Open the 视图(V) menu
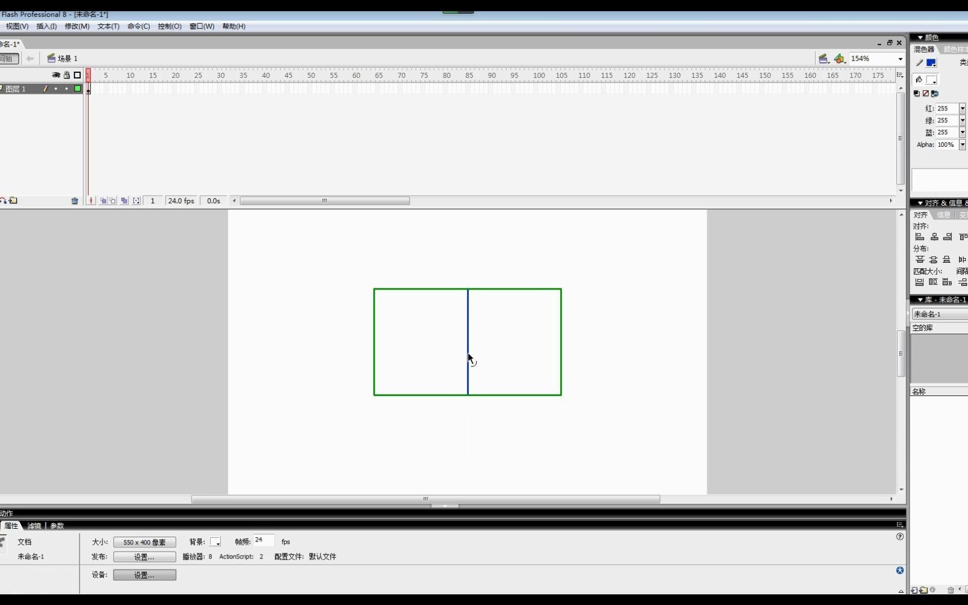This screenshot has height=605, width=968. pos(17,26)
